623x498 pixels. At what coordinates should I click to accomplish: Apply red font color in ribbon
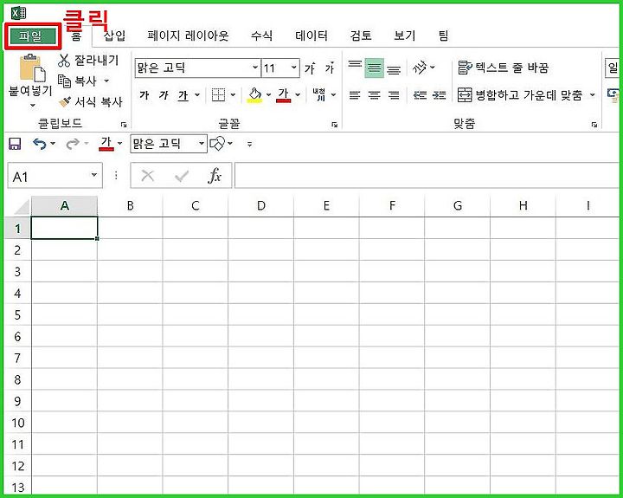tap(283, 95)
